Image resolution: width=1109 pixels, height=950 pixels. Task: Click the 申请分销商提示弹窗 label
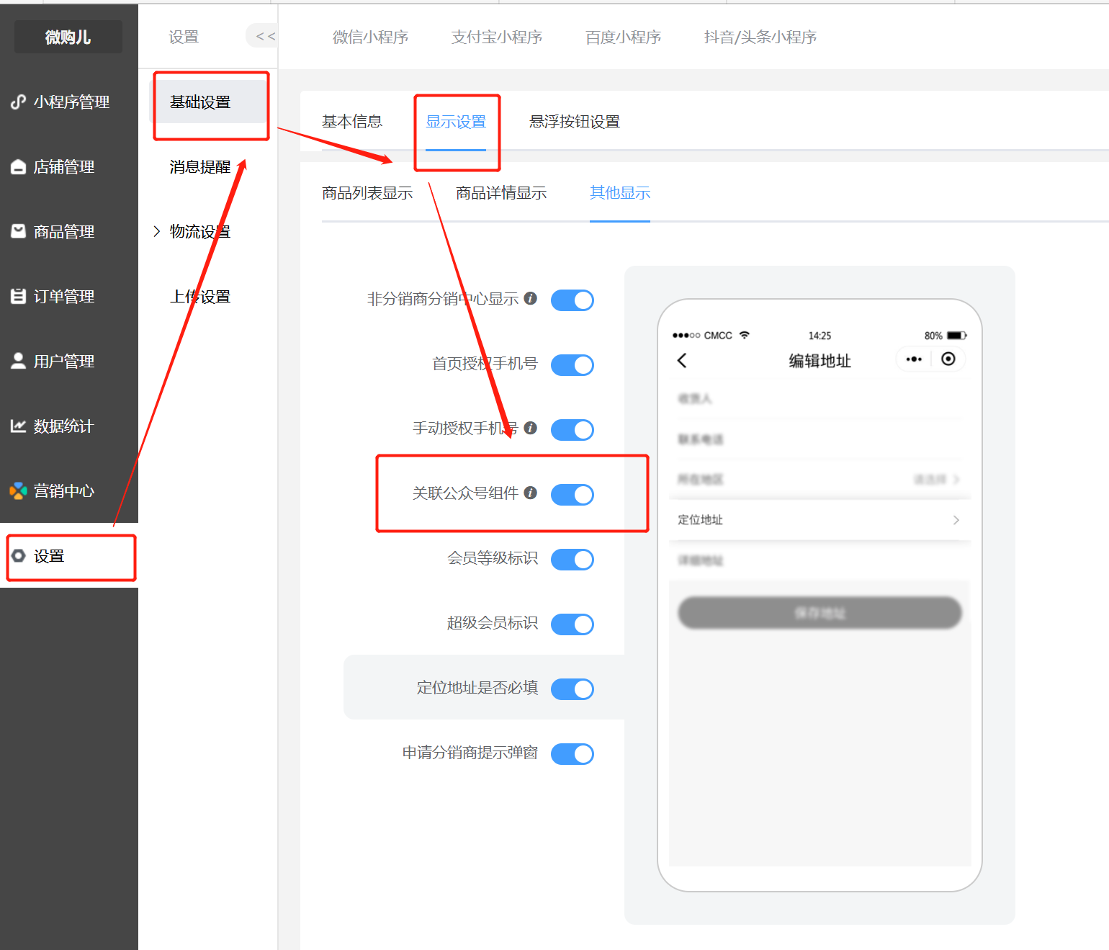tap(470, 753)
